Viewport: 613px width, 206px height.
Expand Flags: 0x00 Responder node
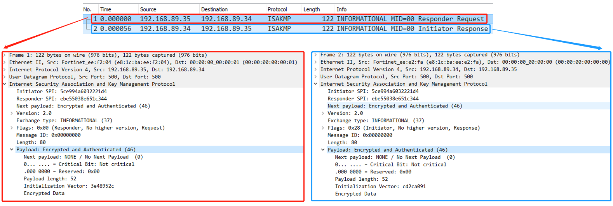pyautogui.click(x=12, y=128)
